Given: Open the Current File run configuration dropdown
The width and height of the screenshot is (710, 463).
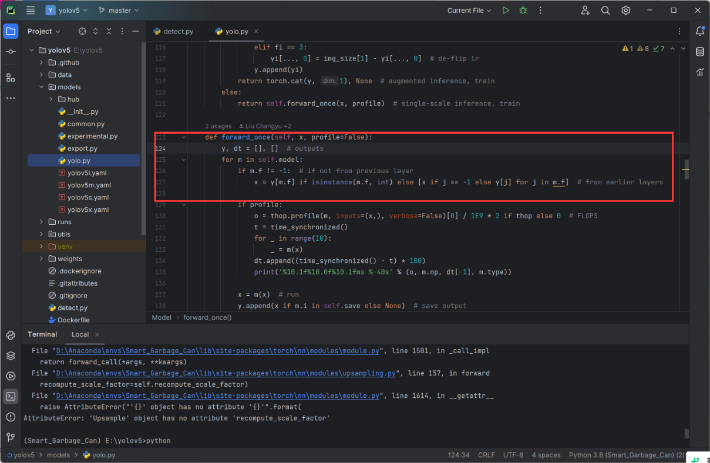Looking at the screenshot, I should click(x=470, y=11).
